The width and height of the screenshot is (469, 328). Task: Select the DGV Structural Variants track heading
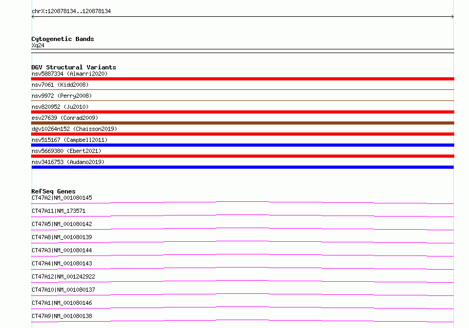(x=74, y=67)
